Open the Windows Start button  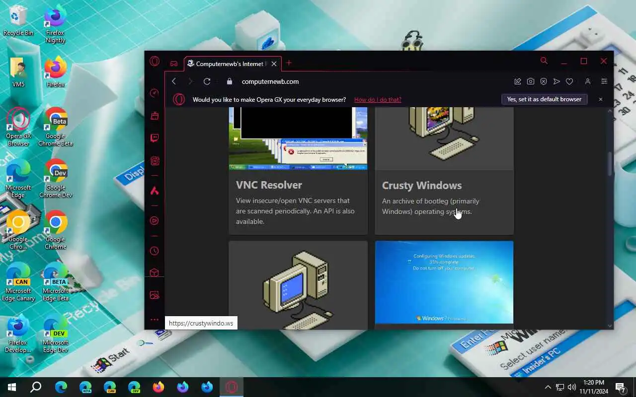pos(12,387)
